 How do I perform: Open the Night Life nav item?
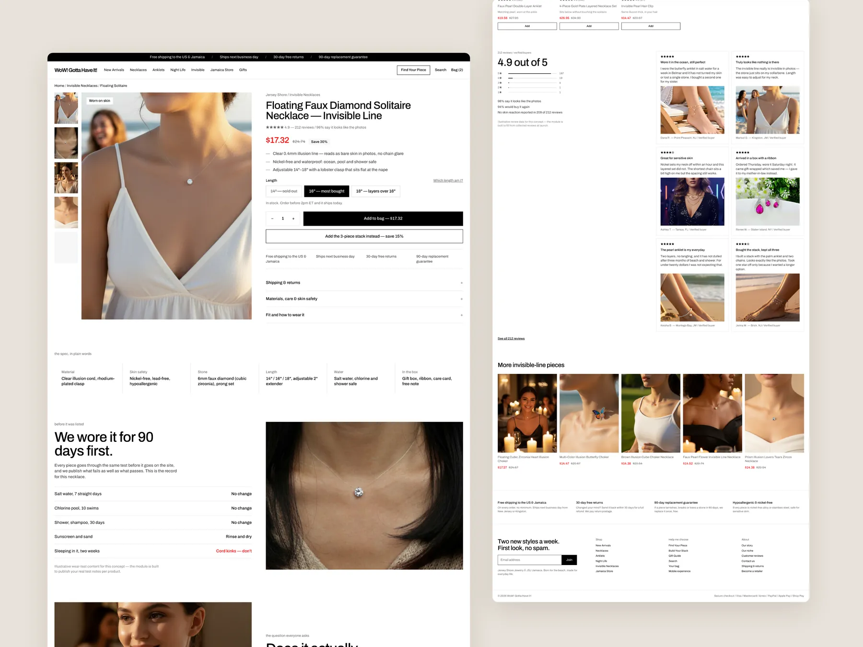(x=178, y=70)
